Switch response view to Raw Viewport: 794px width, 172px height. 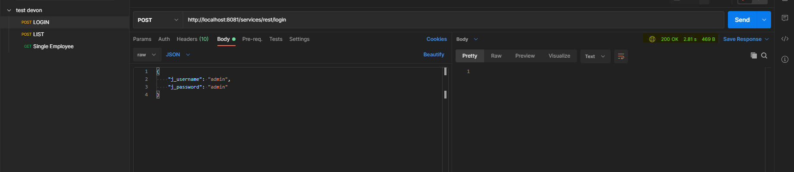(496, 56)
